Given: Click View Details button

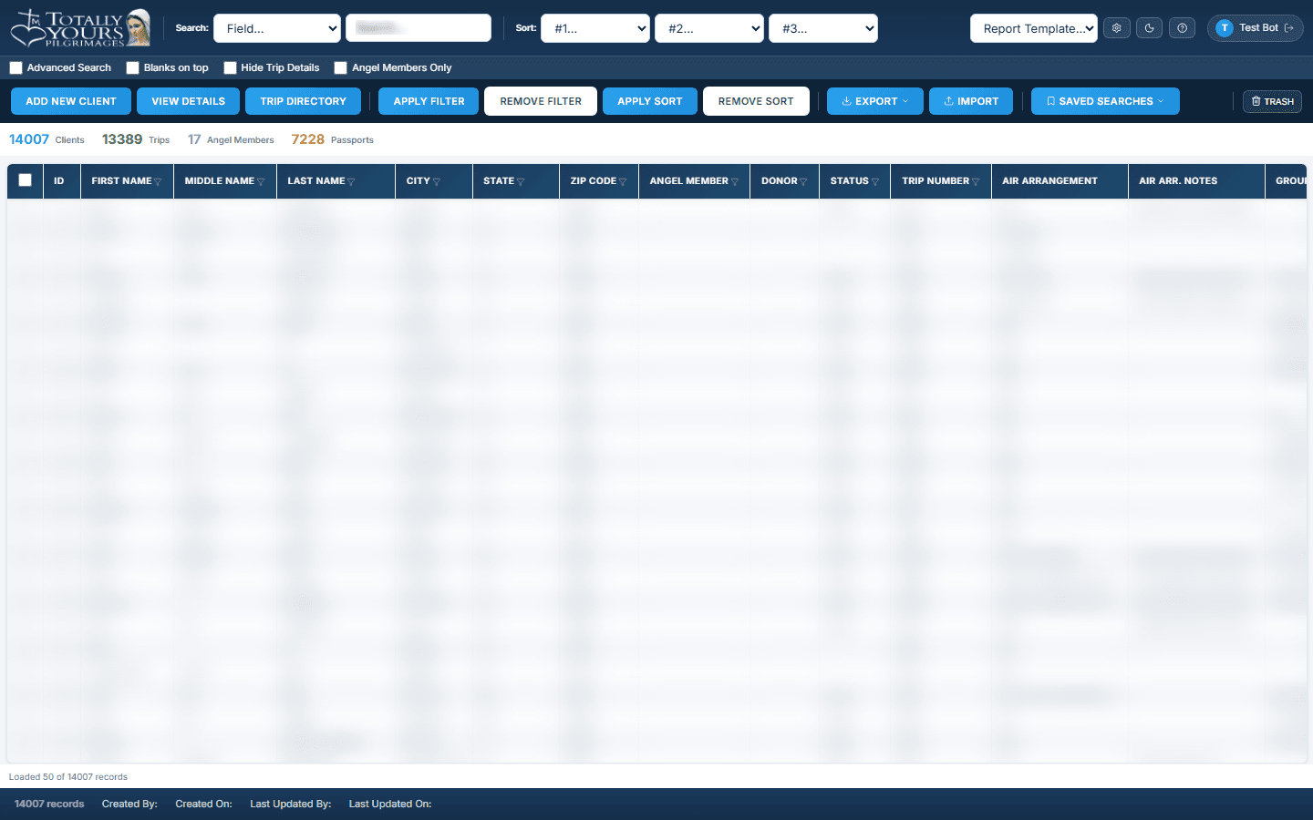Looking at the screenshot, I should pyautogui.click(x=188, y=101).
